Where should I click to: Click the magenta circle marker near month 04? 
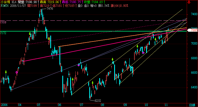coord(17,72)
